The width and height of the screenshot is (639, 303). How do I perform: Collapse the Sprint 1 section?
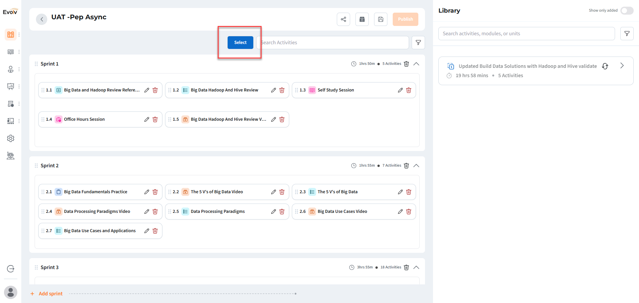tap(416, 64)
